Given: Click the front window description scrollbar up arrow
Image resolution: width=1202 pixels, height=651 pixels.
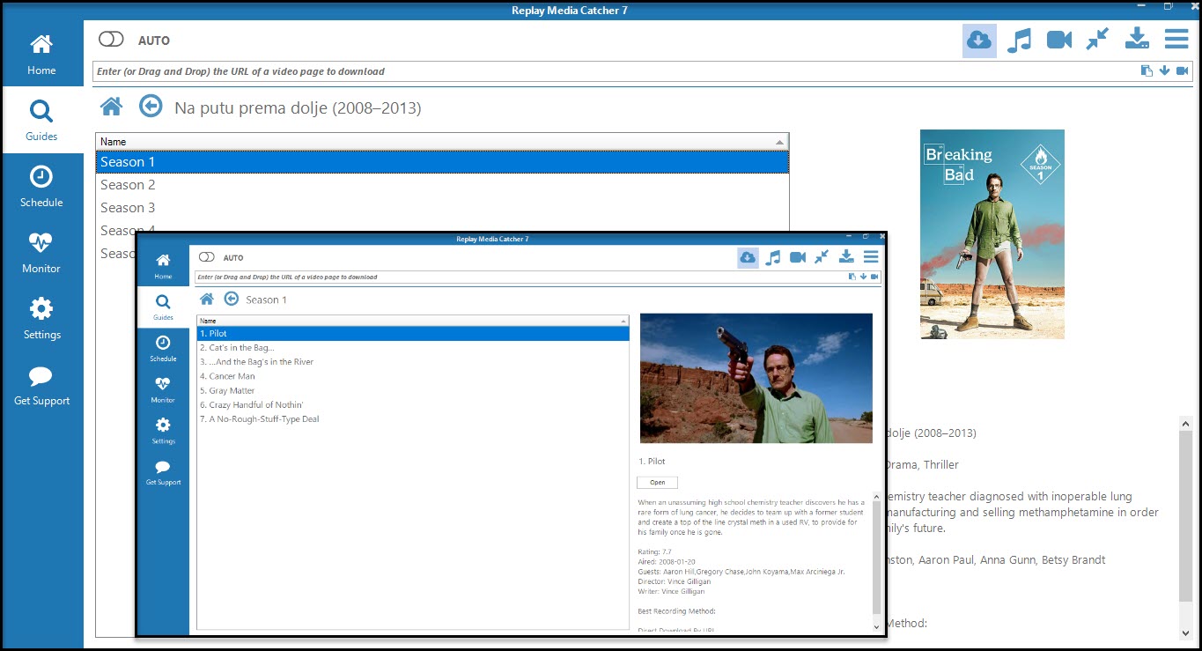Looking at the screenshot, I should 876,497.
